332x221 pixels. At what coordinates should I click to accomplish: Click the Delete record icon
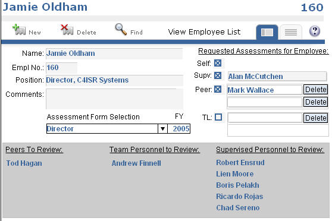(67, 30)
